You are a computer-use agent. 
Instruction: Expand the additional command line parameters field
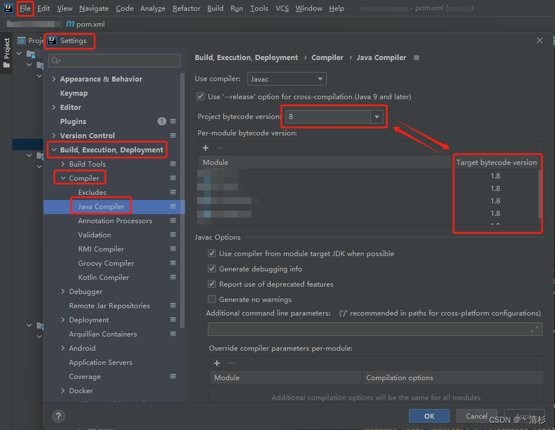[535, 329]
